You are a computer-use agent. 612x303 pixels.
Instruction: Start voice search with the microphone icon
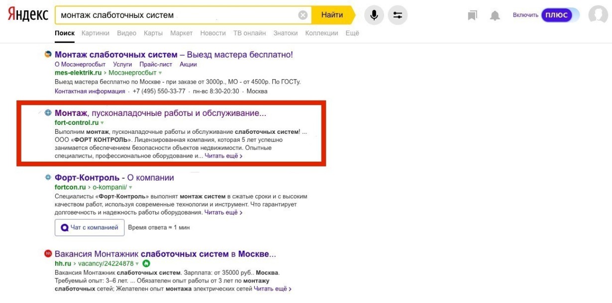point(374,15)
